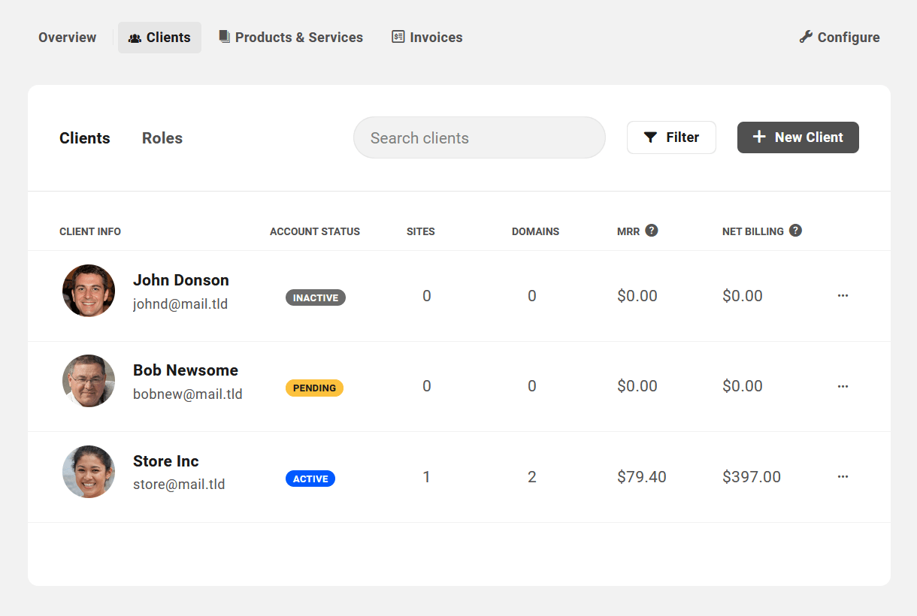Create a New Client
The height and width of the screenshot is (616, 917).
click(798, 137)
